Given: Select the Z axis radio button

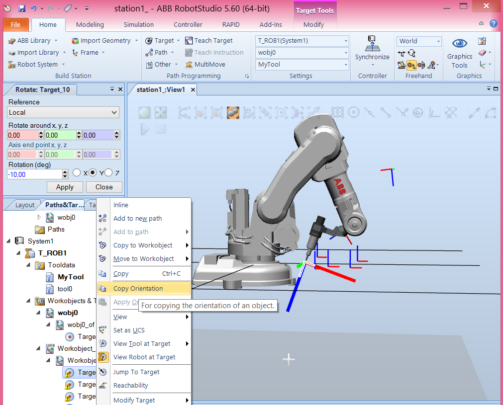Looking at the screenshot, I should 107,172.
